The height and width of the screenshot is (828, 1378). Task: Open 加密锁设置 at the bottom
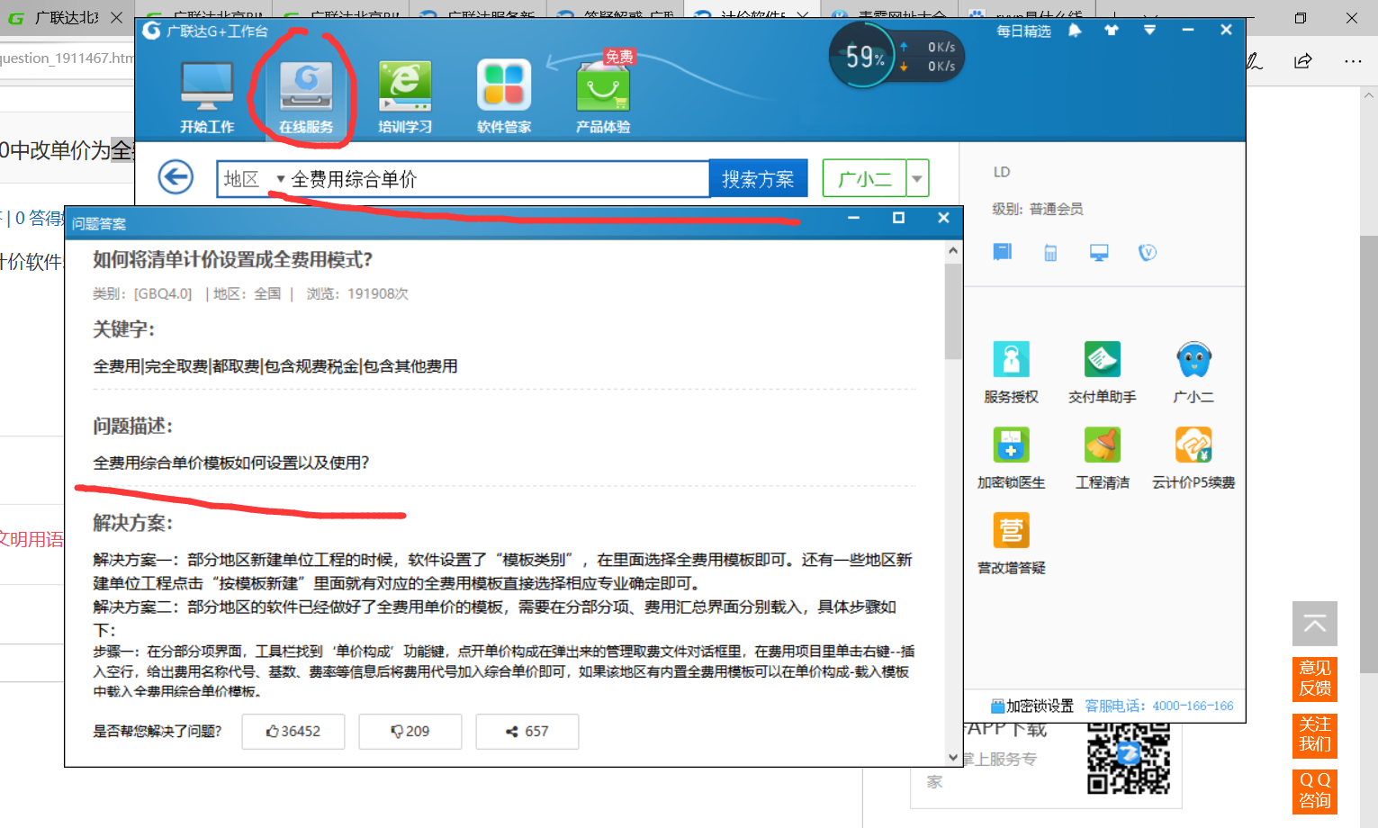(x=1032, y=706)
